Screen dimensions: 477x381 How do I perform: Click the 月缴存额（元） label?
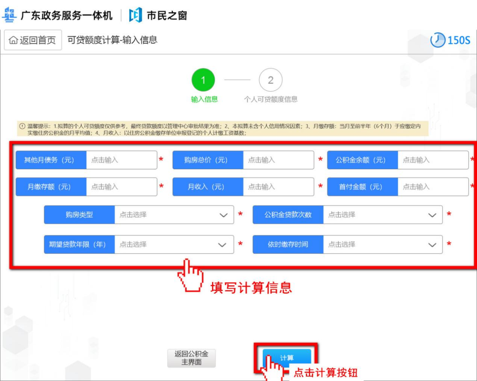(51, 187)
